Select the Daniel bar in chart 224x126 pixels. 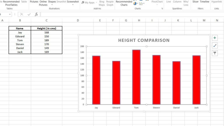[x=176, y=83]
